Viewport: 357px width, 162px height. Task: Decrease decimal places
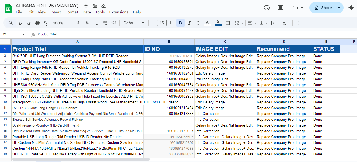[96, 23]
